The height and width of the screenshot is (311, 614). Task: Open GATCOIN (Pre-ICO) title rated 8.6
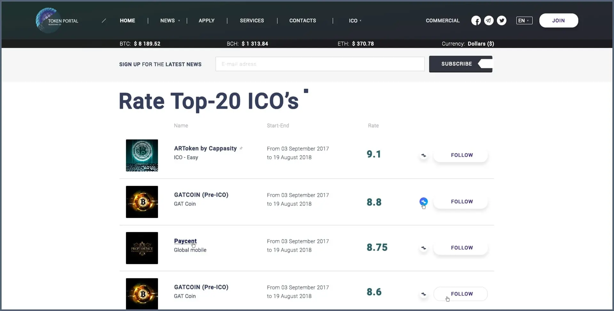coord(201,287)
